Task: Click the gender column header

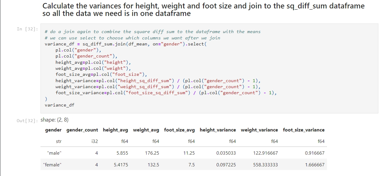Action: coord(53,130)
